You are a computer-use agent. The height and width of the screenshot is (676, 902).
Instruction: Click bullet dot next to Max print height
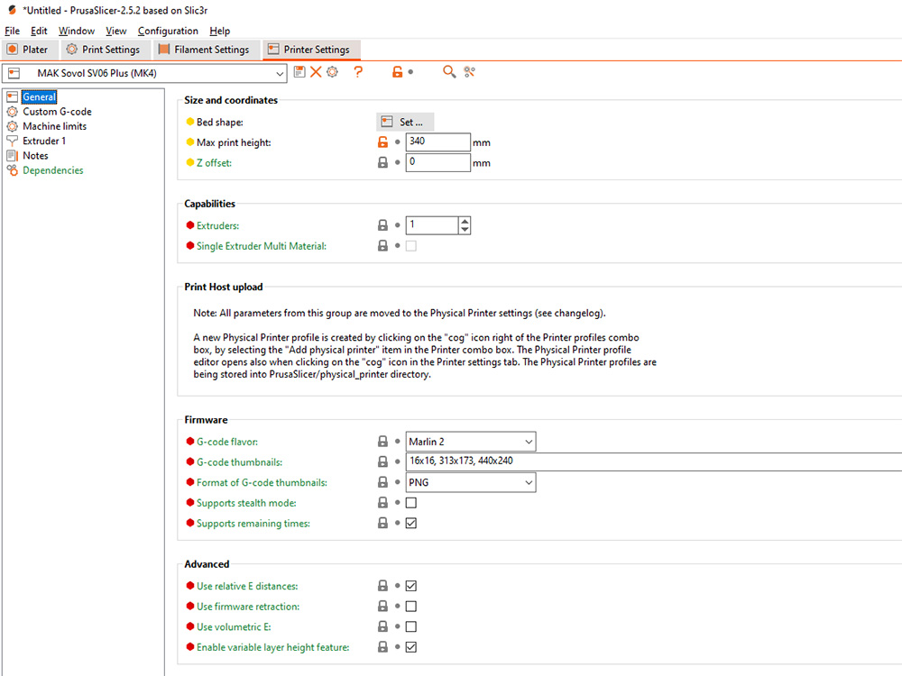[x=398, y=142]
